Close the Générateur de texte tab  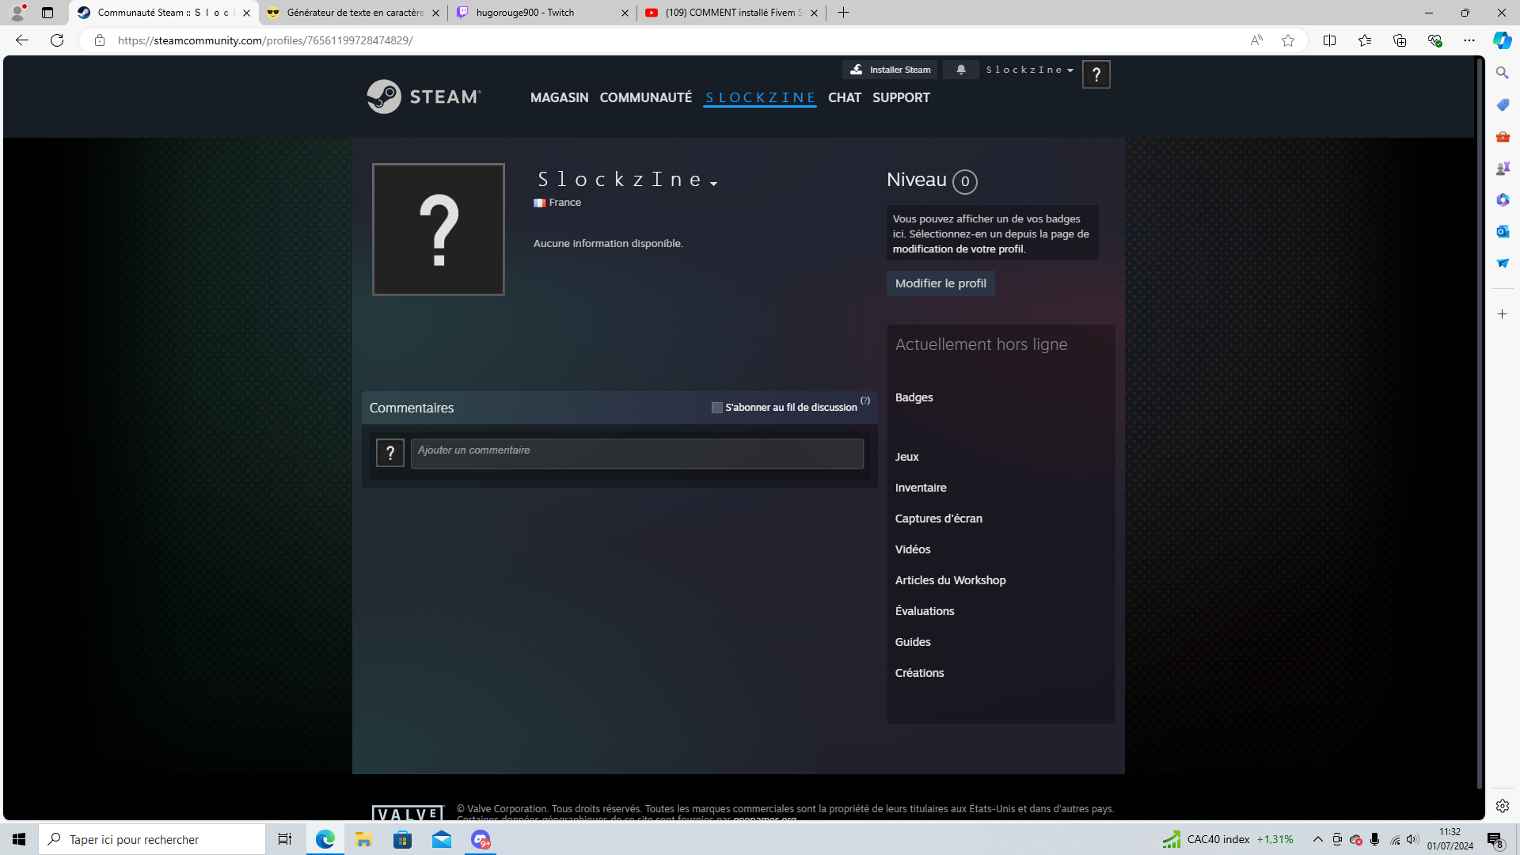click(x=435, y=13)
